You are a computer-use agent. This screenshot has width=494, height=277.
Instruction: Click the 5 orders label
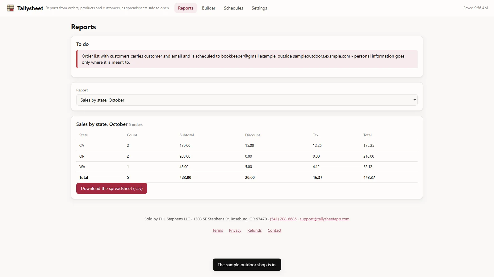136,125
